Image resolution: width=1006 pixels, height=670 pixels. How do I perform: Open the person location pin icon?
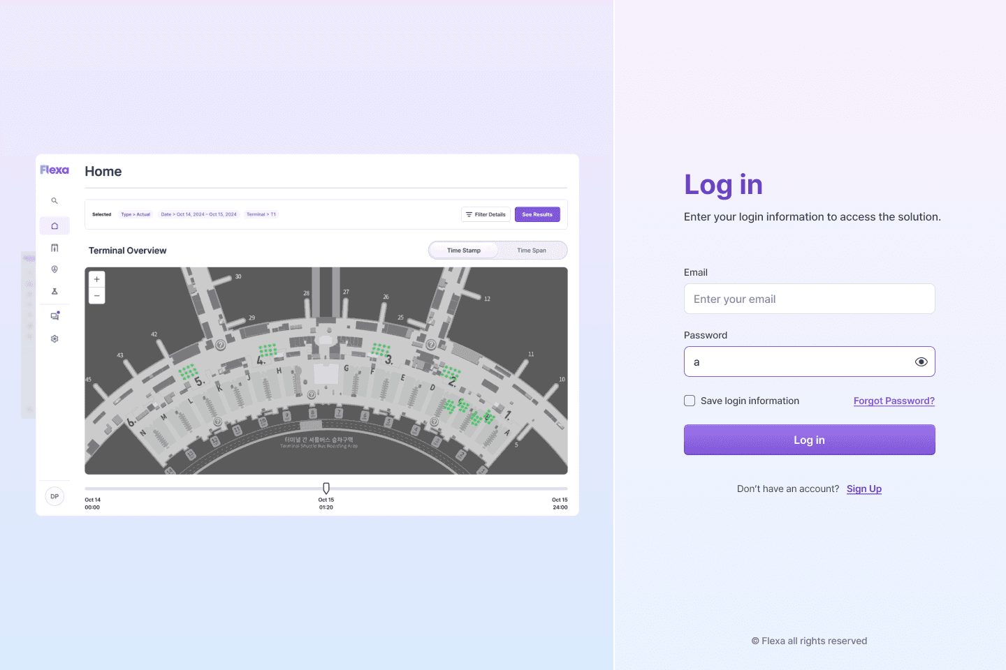54,269
